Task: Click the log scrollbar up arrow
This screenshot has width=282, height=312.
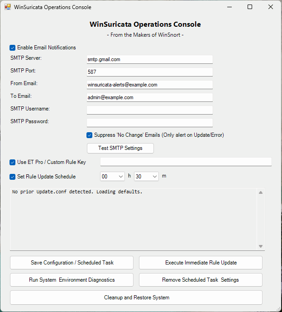Action: coord(261,192)
